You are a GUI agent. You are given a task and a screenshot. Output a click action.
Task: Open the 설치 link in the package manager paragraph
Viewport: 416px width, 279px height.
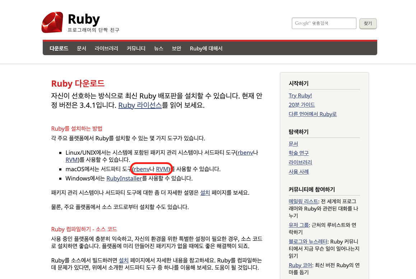(205, 193)
